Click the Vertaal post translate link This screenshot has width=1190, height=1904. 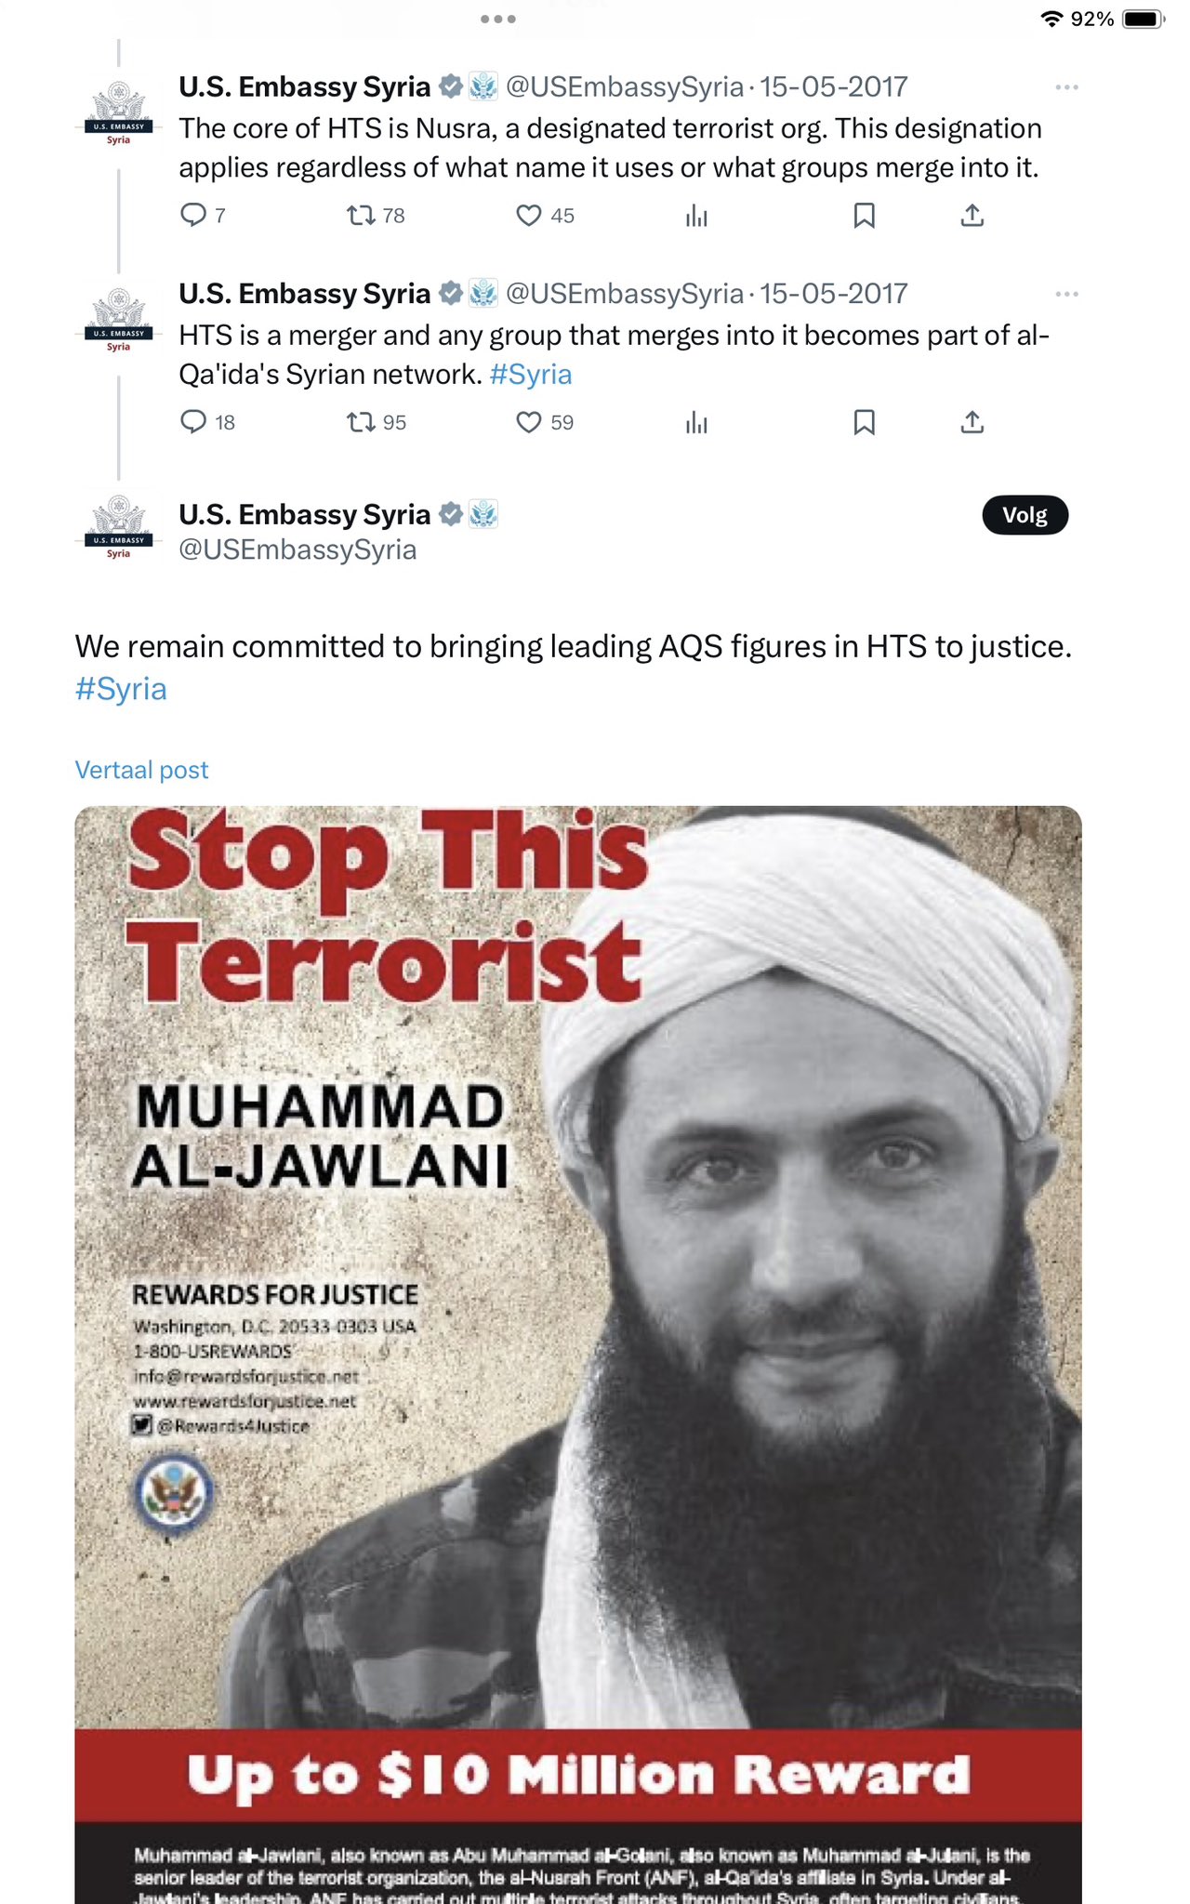141,770
